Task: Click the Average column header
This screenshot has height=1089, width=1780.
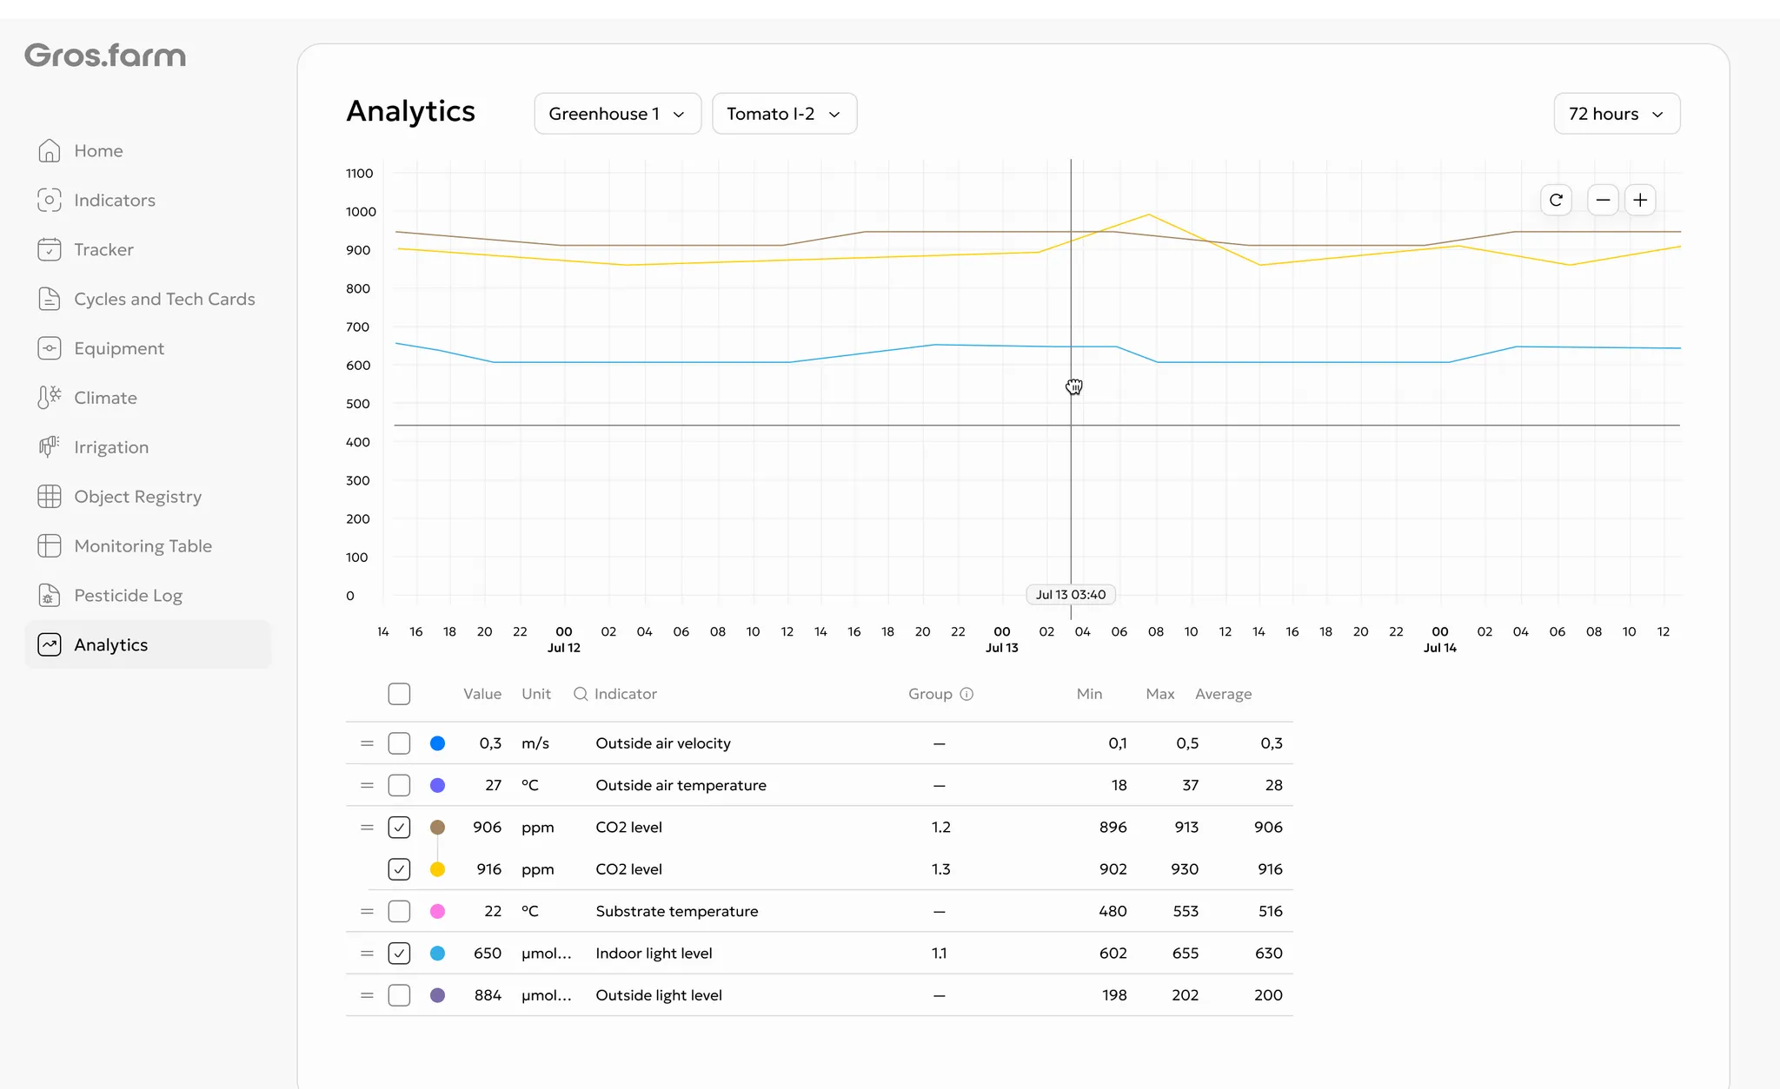Action: click(1224, 694)
